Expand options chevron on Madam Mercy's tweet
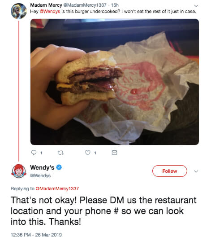 (196, 6)
